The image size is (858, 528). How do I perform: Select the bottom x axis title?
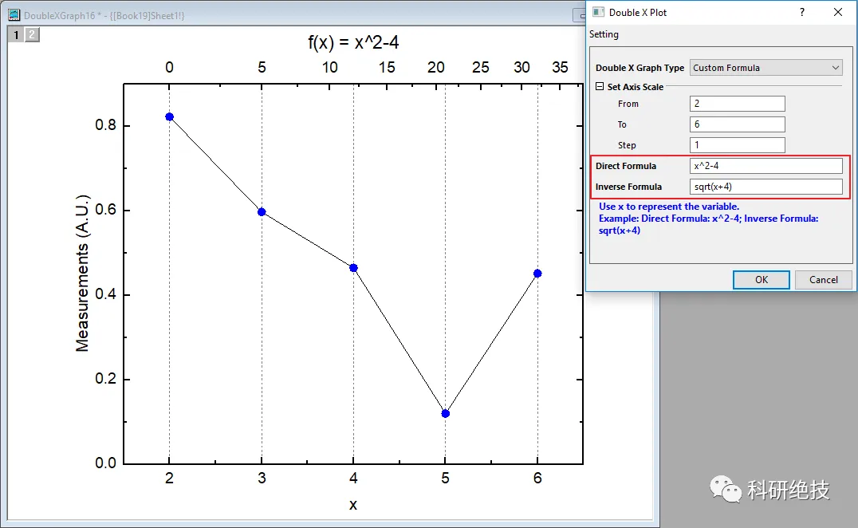(353, 505)
